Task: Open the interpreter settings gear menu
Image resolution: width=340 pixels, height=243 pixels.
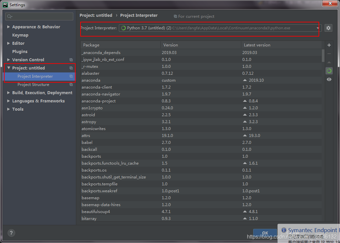Action: click(x=328, y=28)
